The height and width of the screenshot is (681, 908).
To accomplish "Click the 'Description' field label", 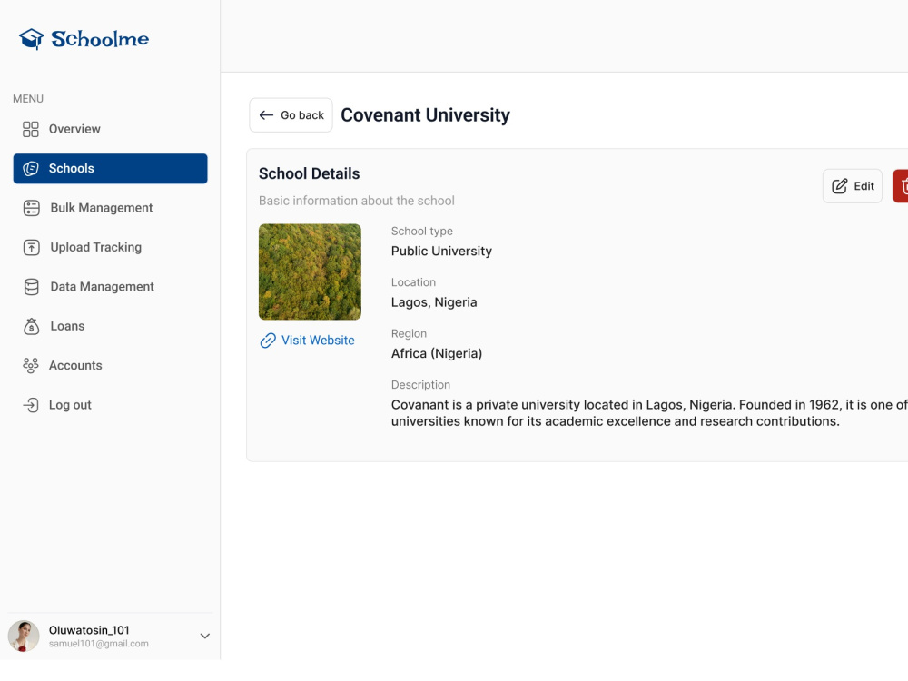I will tap(420, 385).
